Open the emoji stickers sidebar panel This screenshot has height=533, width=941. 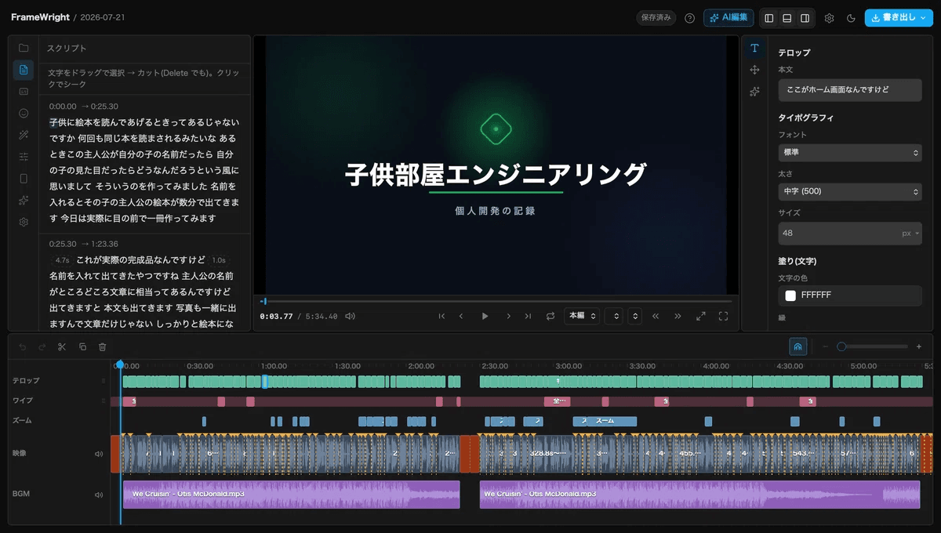[x=24, y=113]
